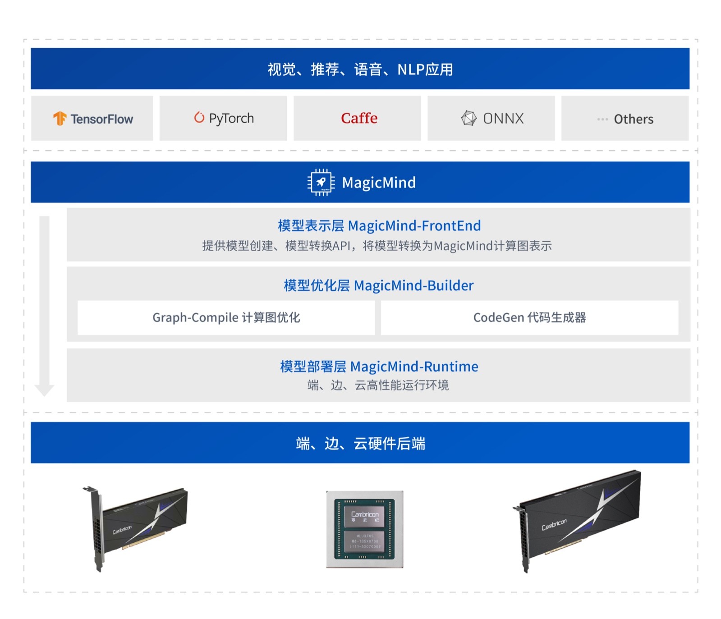This screenshot has width=721, height=619.
Task: Click the MagicMind rocket chip icon
Action: click(x=321, y=183)
